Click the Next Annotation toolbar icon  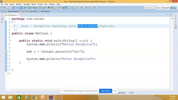coord(79,8)
